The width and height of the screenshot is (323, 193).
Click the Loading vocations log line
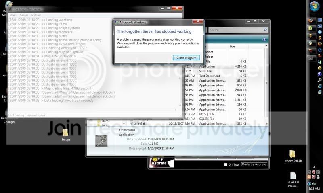pos(40,20)
